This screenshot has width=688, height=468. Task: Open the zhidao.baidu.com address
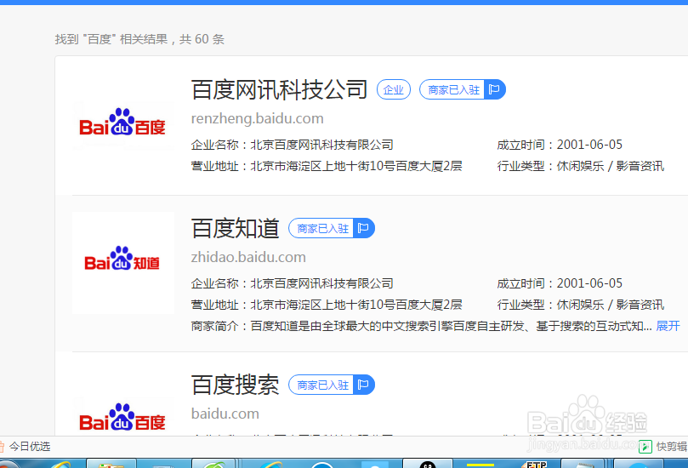click(248, 257)
